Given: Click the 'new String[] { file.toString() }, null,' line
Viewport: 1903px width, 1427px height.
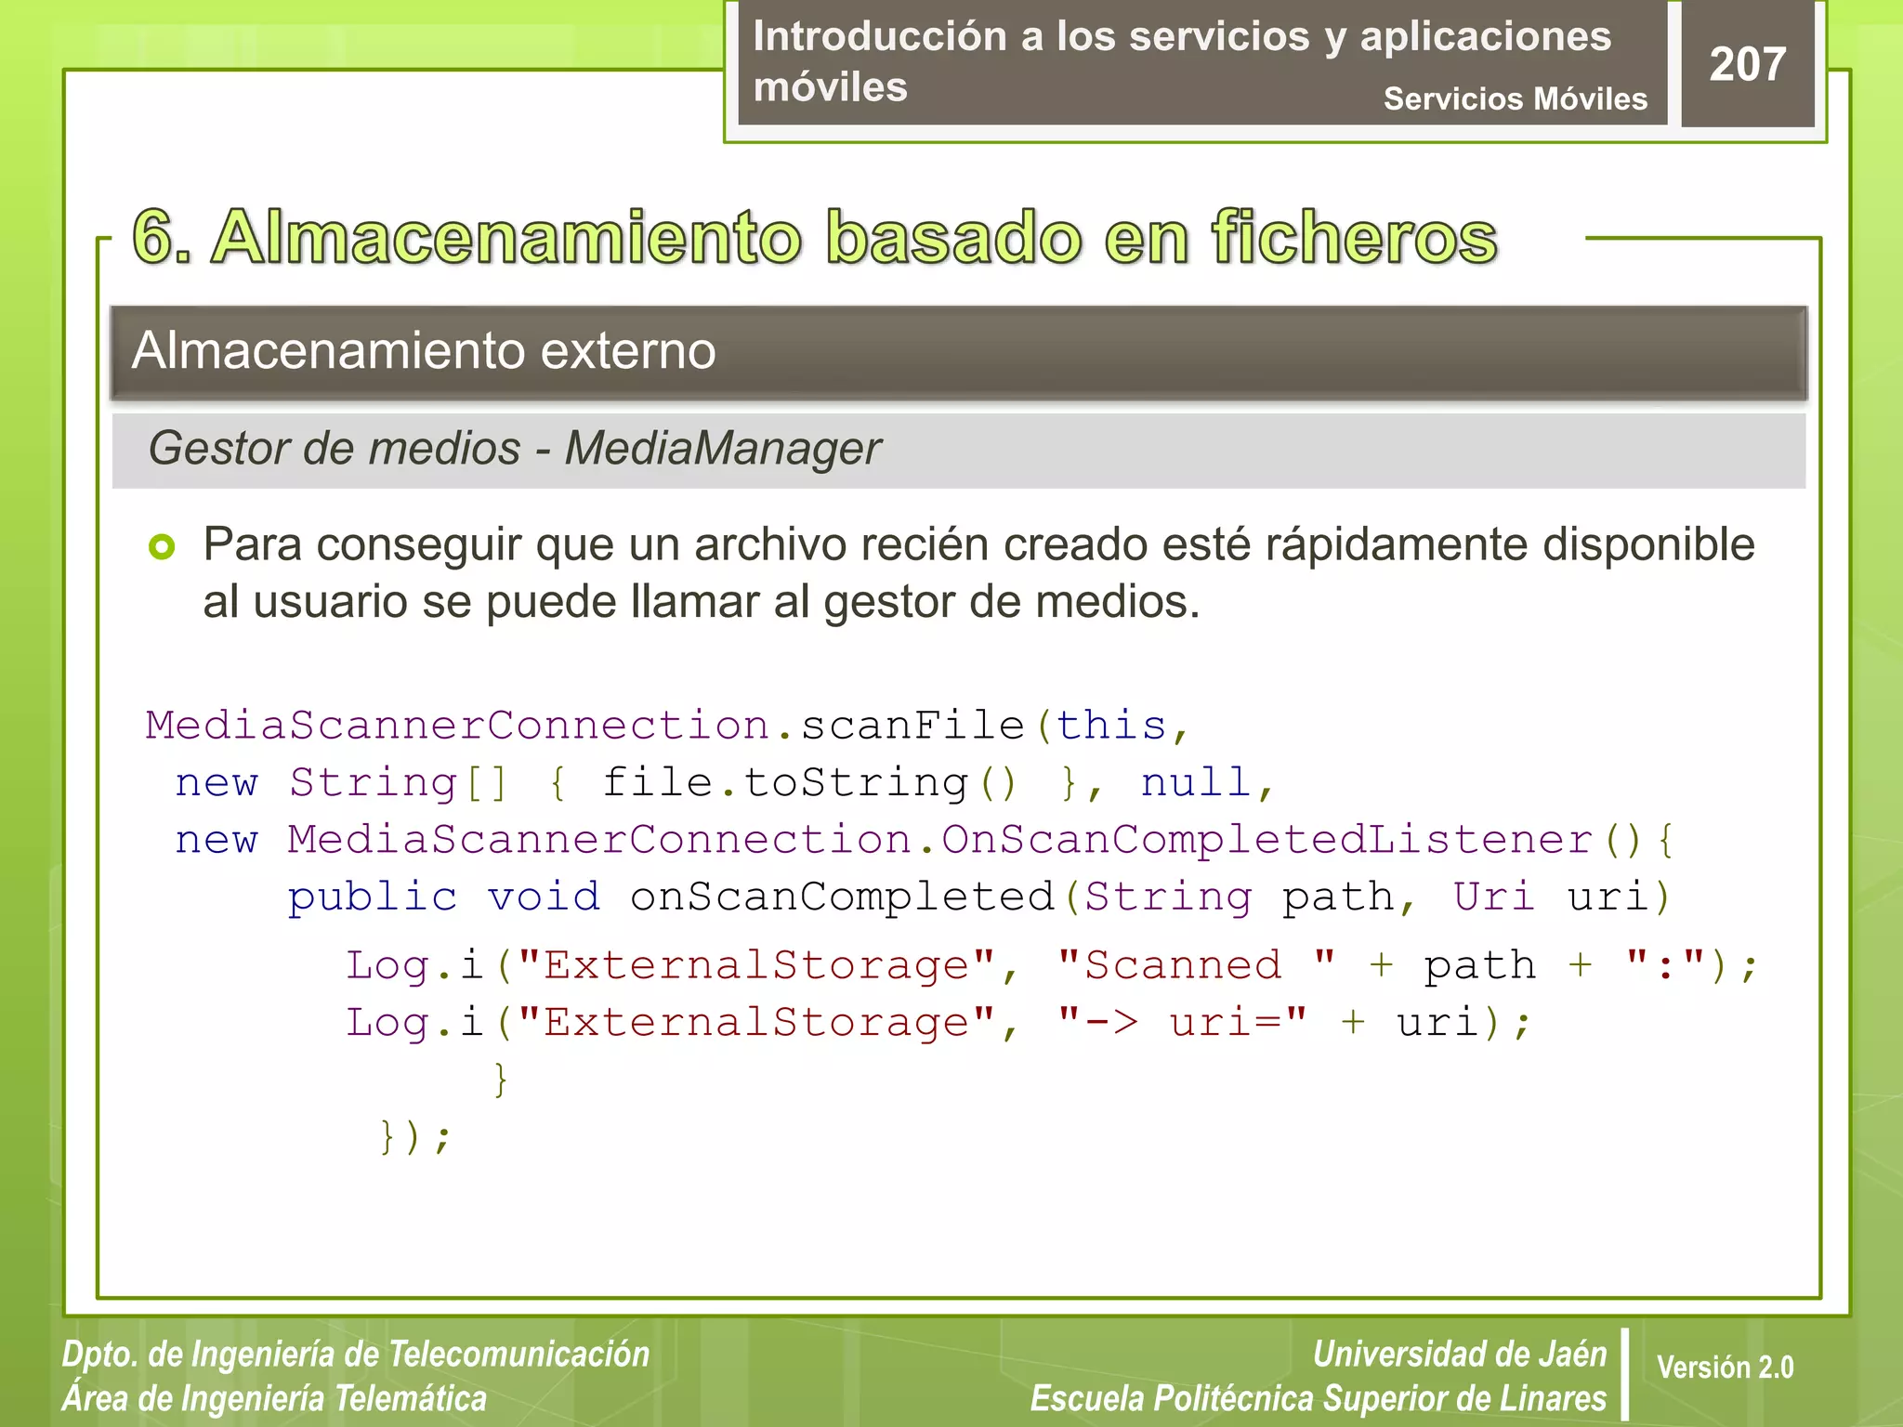Looking at the screenshot, I should click(725, 782).
